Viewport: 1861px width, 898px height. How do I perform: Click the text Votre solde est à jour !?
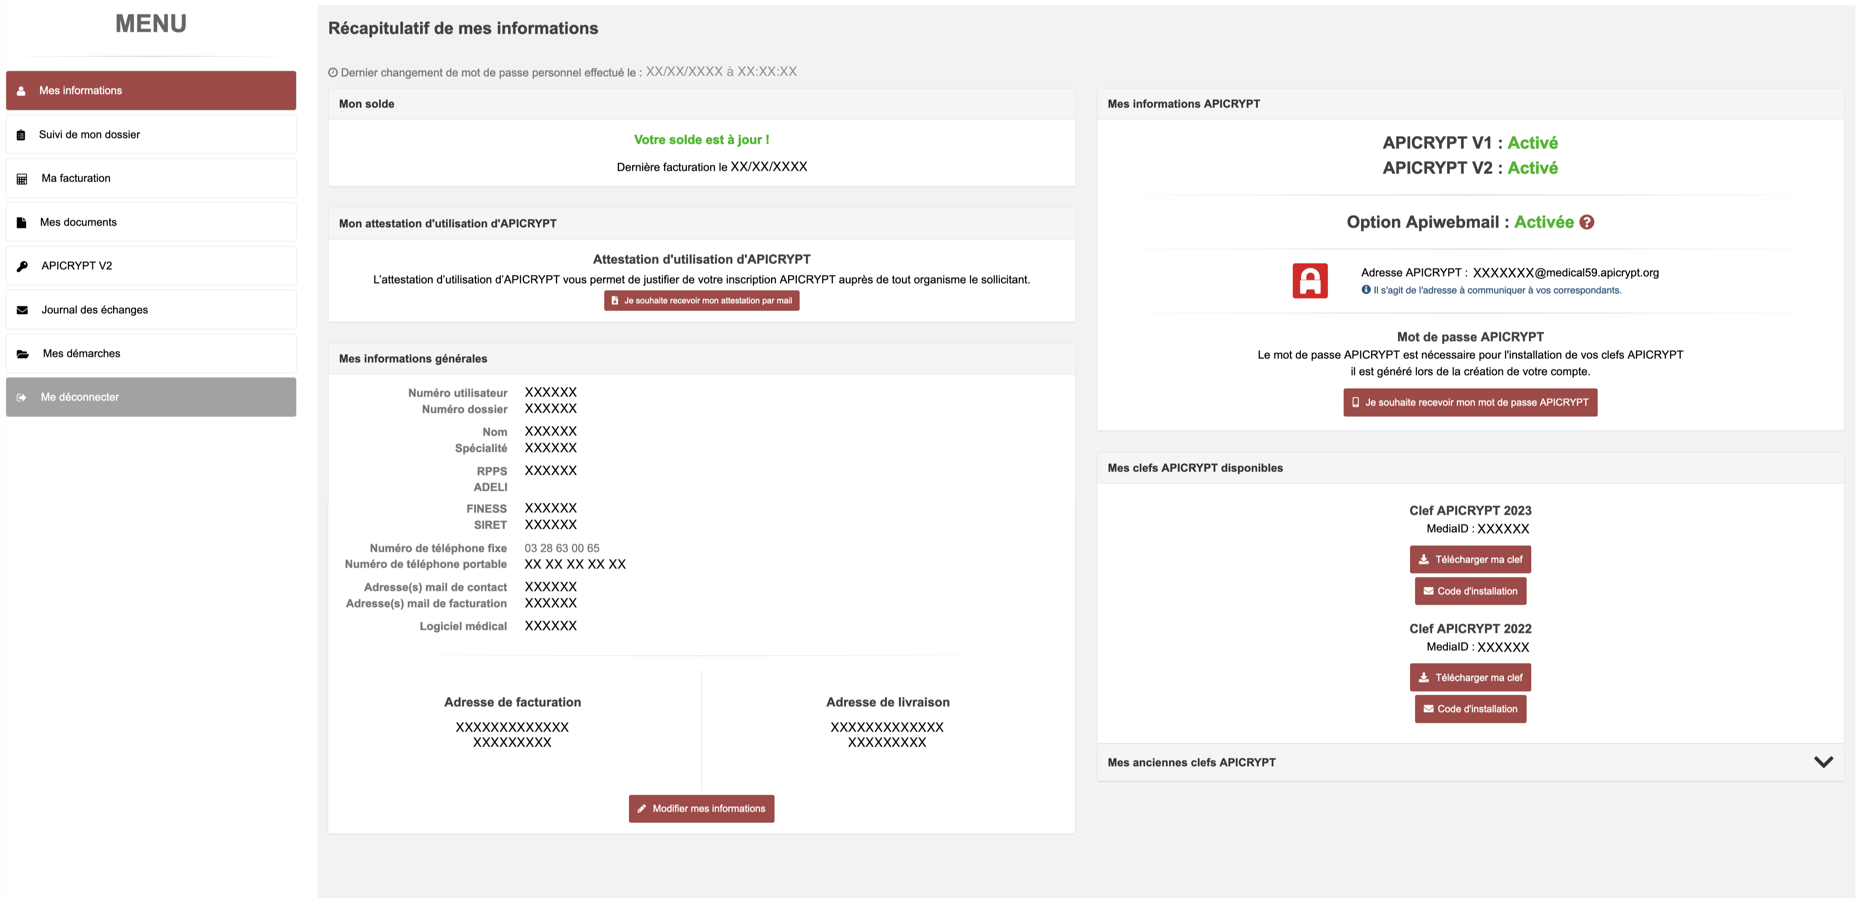(702, 140)
